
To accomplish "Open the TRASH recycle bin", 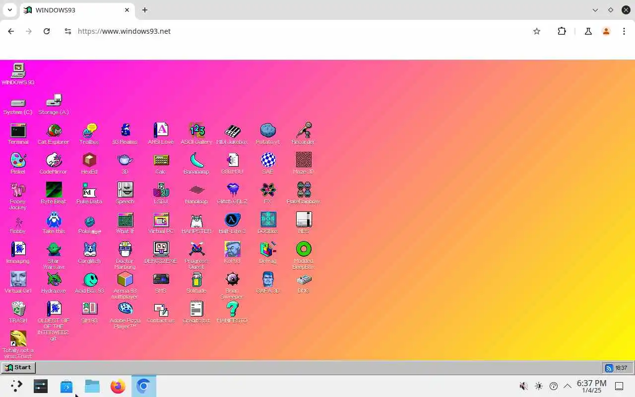I will tap(18, 313).
